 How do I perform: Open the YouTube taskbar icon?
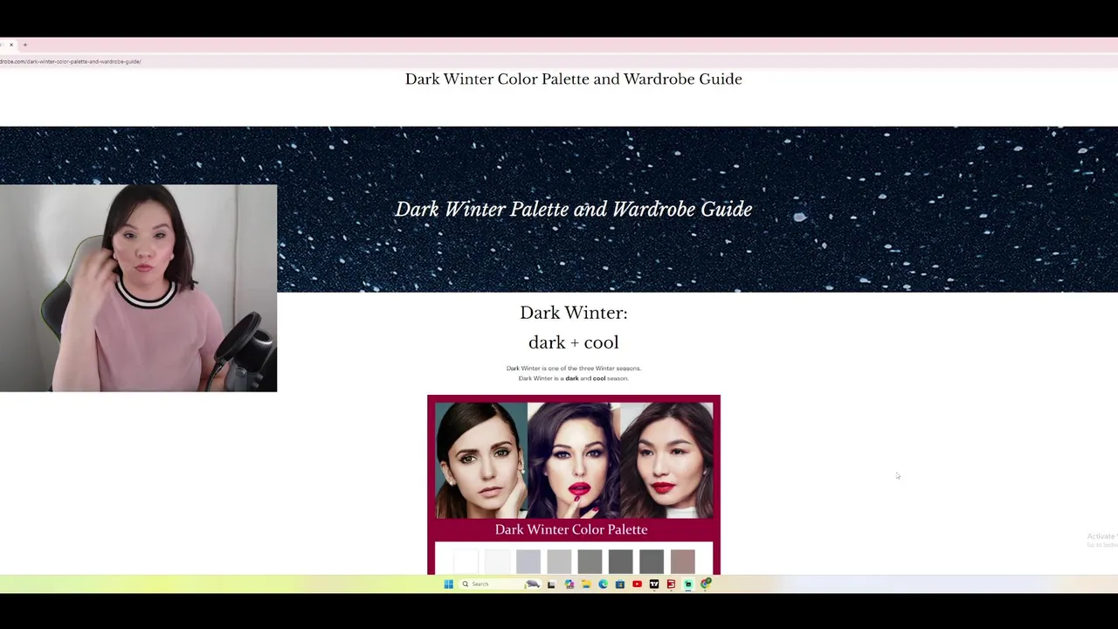coord(637,584)
